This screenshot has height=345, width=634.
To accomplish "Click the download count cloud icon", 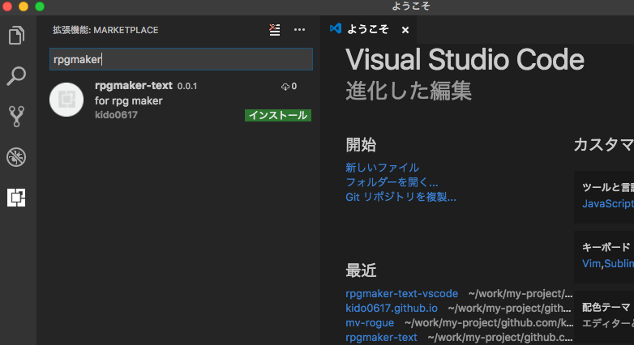I will click(285, 87).
